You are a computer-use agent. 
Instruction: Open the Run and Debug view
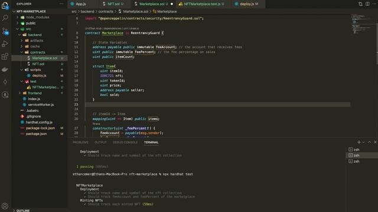tap(5, 44)
